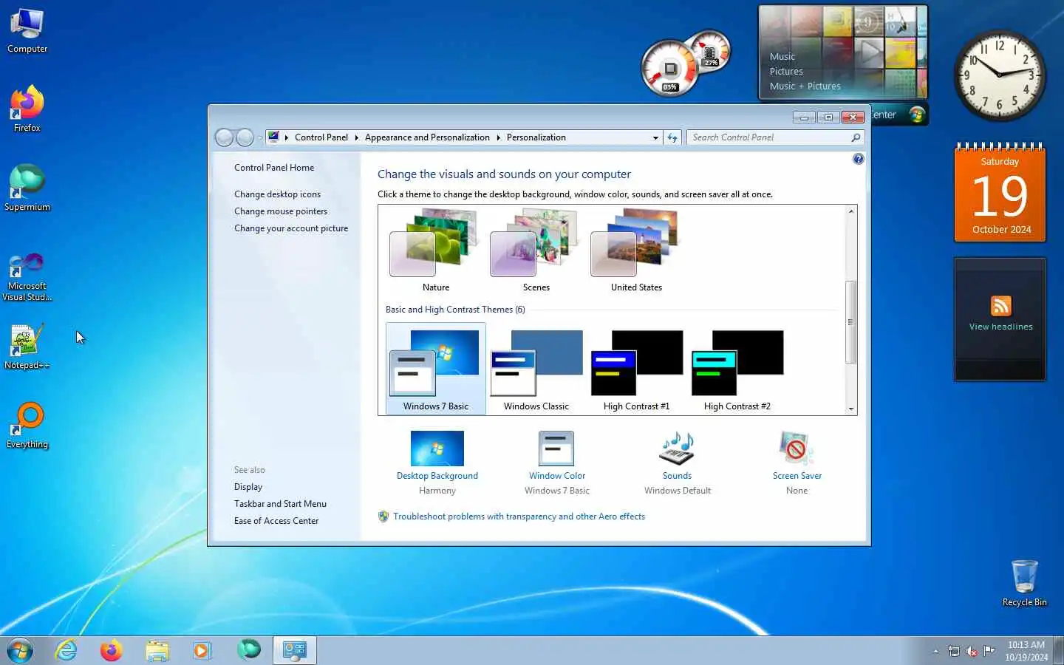Launch Firefox from the taskbar
1064x665 pixels.
pos(112,650)
